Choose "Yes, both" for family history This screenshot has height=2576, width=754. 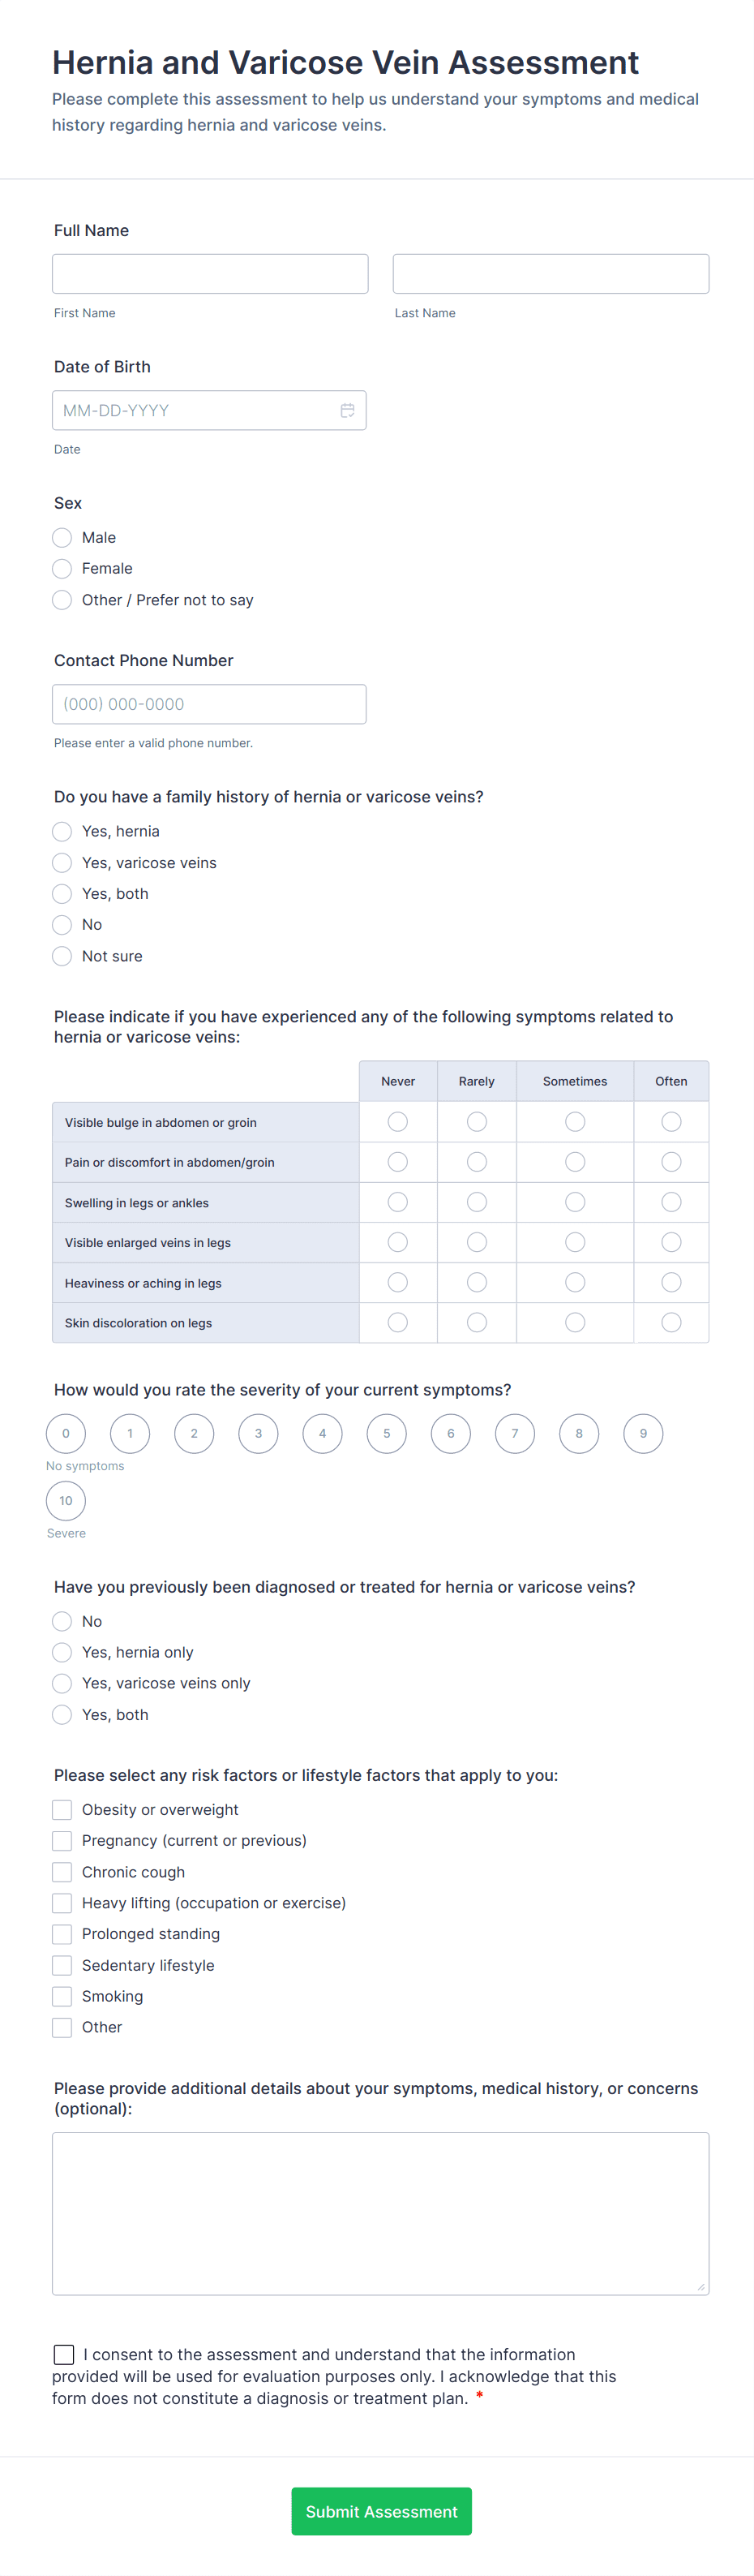coord(61,893)
